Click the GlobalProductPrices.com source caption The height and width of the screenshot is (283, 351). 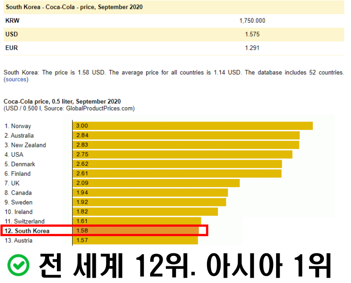pos(69,108)
